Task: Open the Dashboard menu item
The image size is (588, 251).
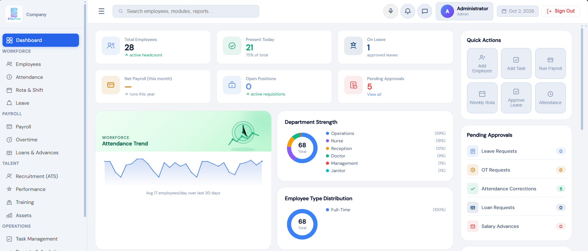Action: pos(41,40)
